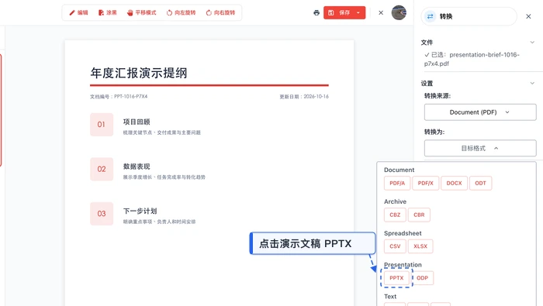
Task: Pick CBR archive format
Action: click(419, 215)
